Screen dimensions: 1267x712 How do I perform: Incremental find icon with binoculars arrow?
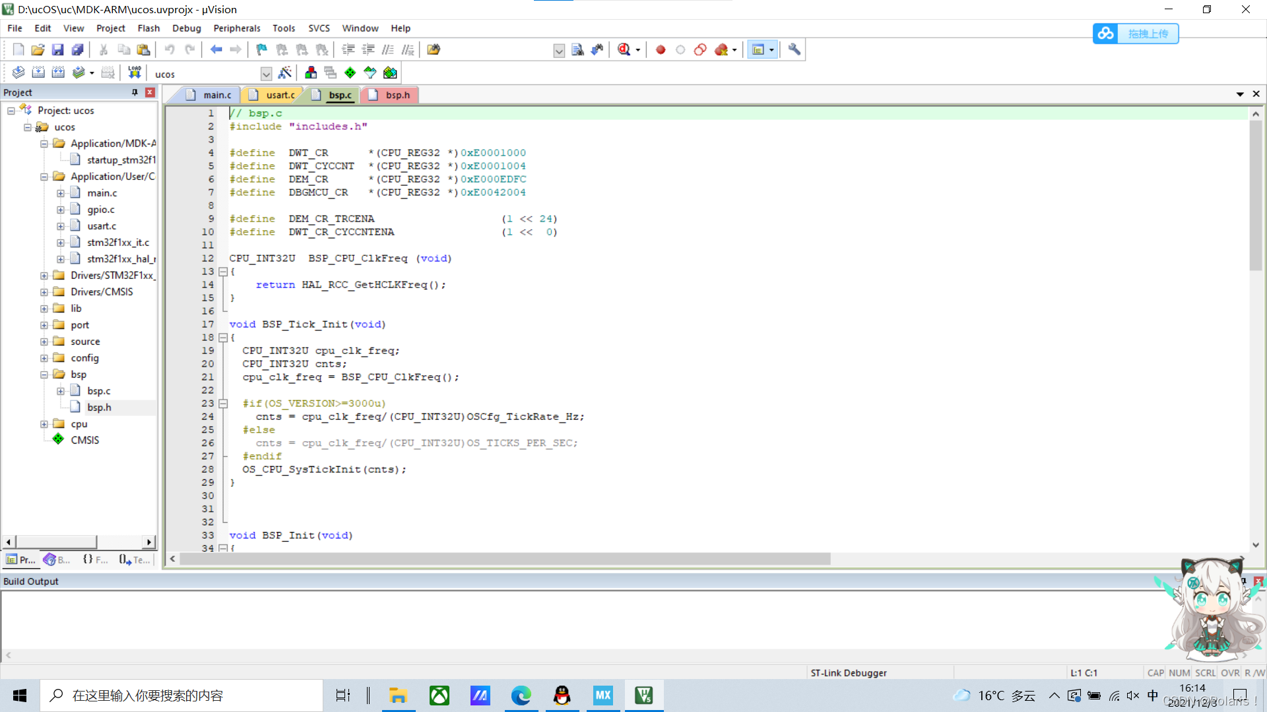(597, 49)
